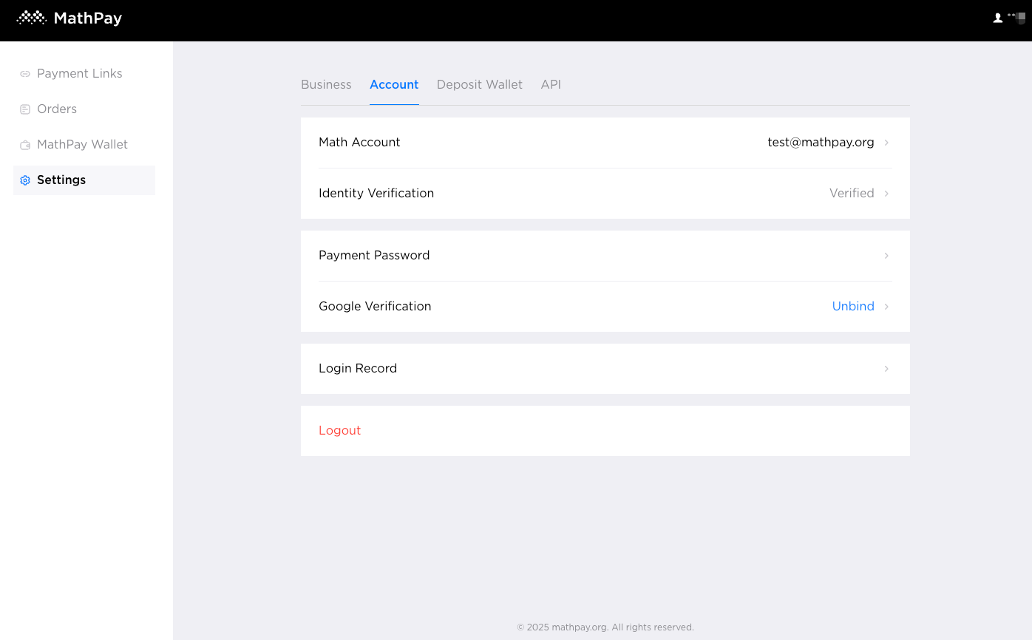Click the test@mathpay.org email address
Image resolution: width=1032 pixels, height=640 pixels.
pos(821,143)
